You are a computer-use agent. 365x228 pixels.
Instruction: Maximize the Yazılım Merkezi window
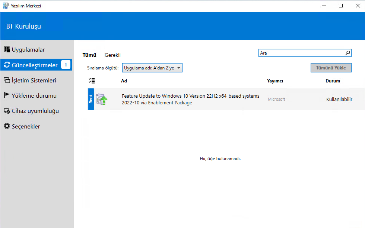[341, 6]
